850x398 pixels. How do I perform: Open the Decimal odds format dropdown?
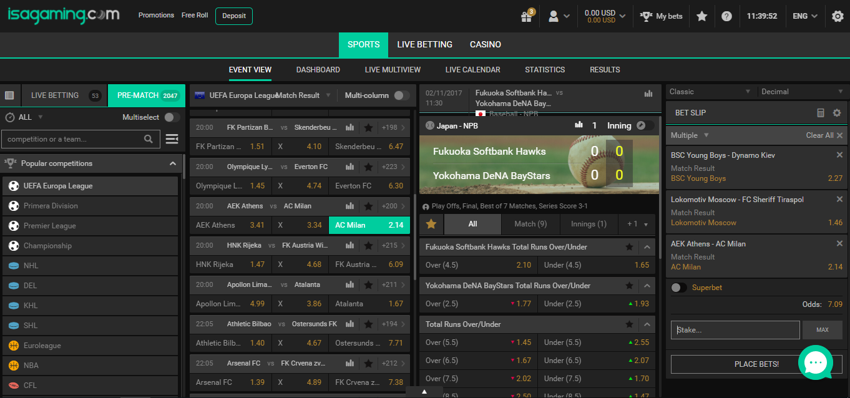[x=802, y=92]
